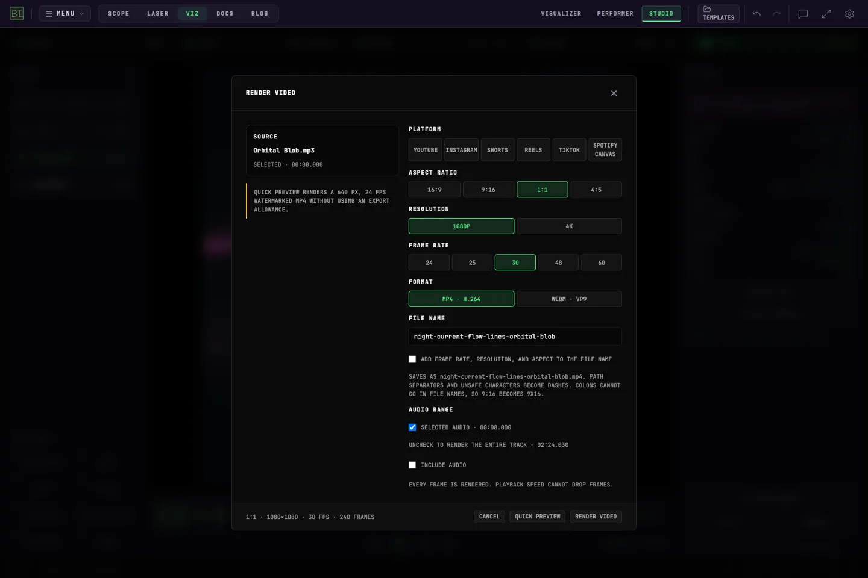Open settings via the gear icon
868x578 pixels.
(849, 13)
